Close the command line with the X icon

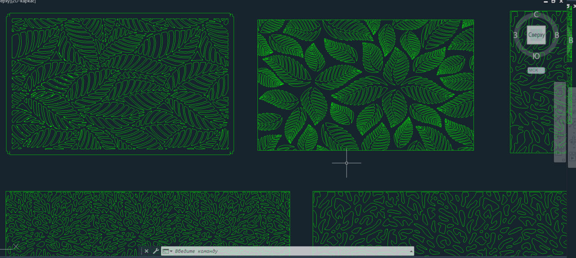[146, 251]
